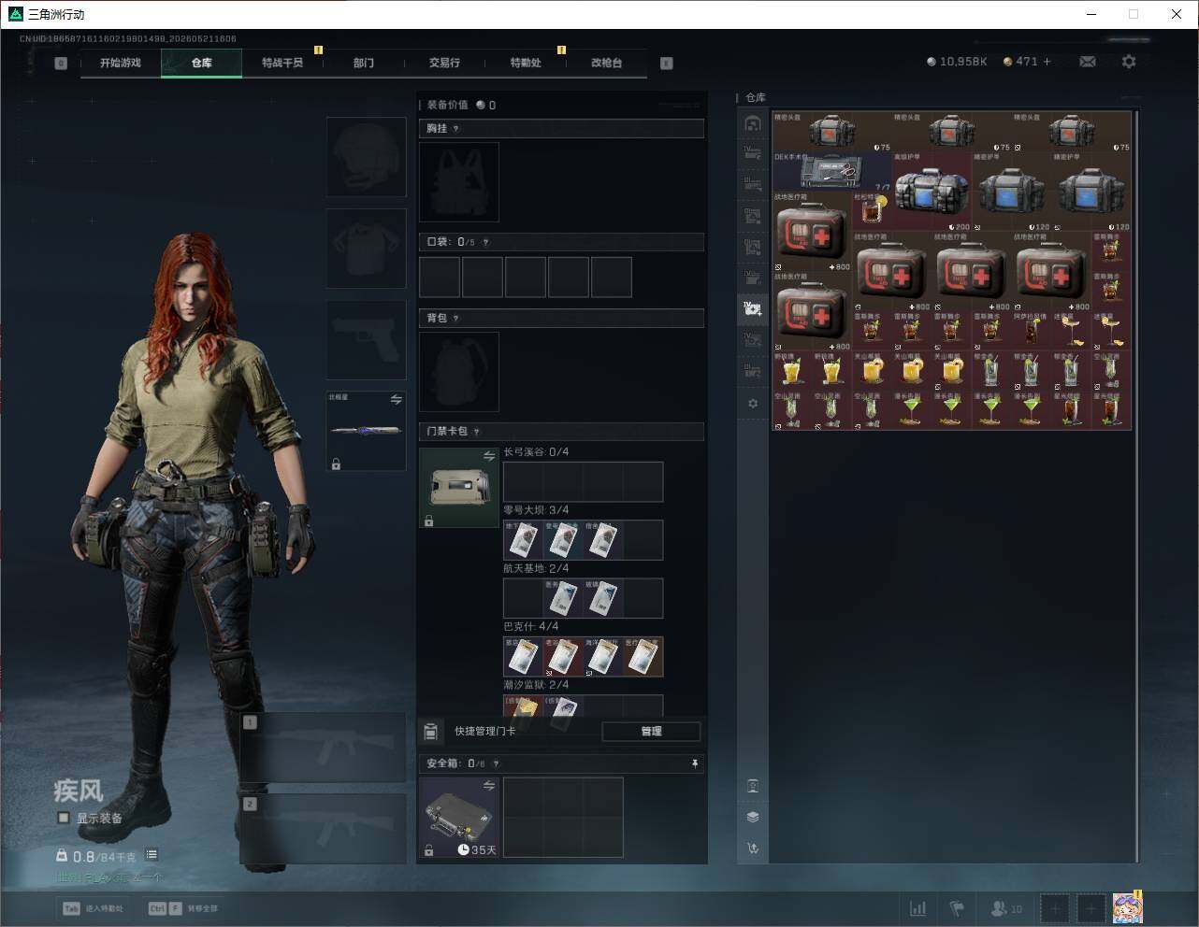
Task: Open the topmost stash tab in the 仓库 sidebar
Action: click(753, 123)
